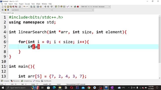The height and width of the screenshot is (90, 161).
Task: Click the scroll down arrow of editor scrollbar
Action: [159, 78]
